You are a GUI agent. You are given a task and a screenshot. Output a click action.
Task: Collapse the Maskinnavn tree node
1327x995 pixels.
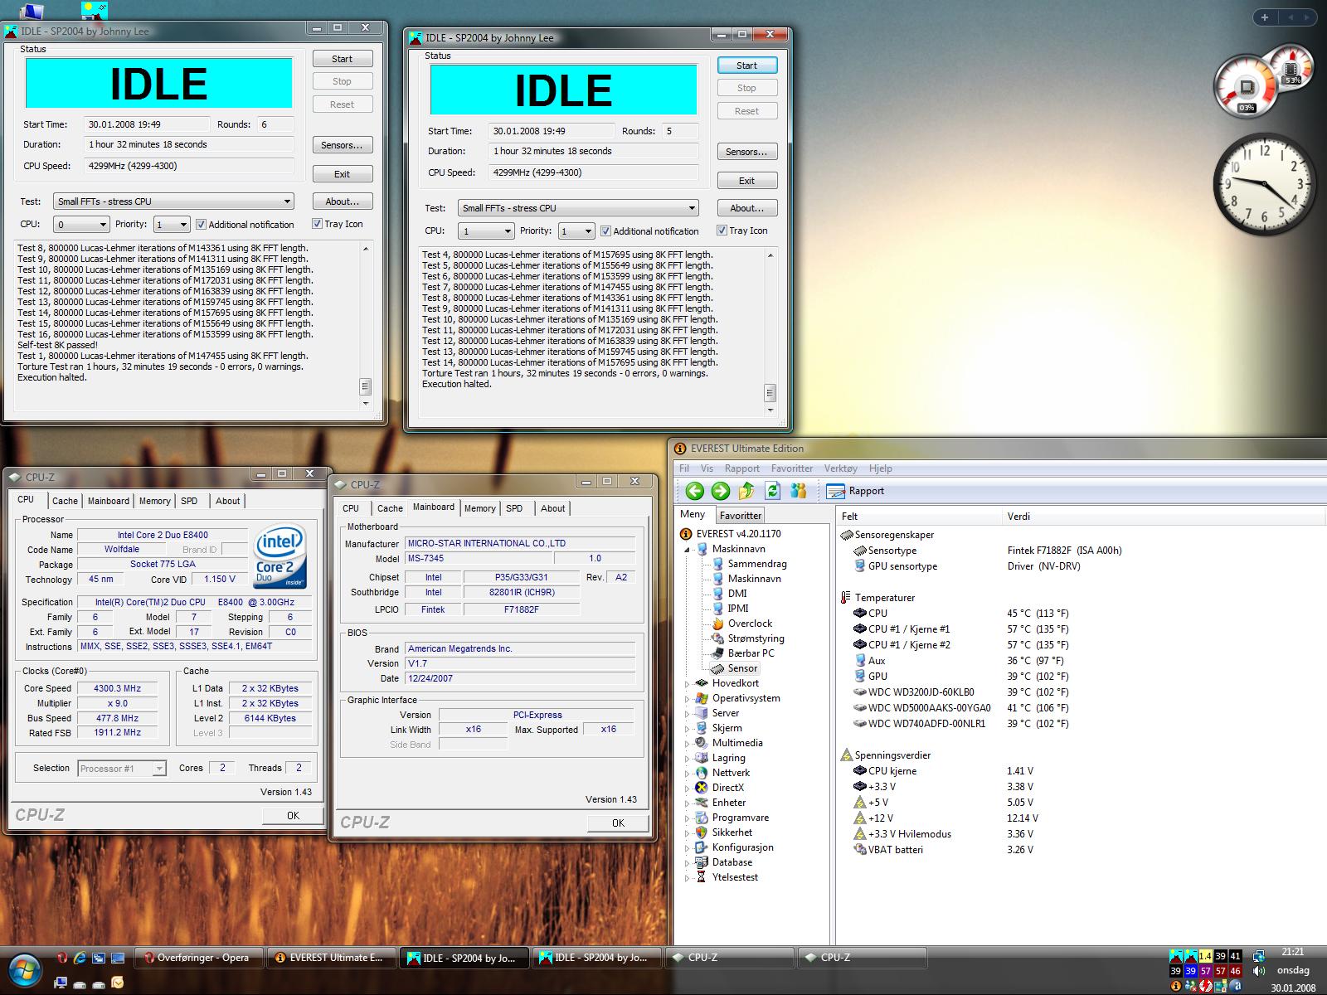pos(688,550)
